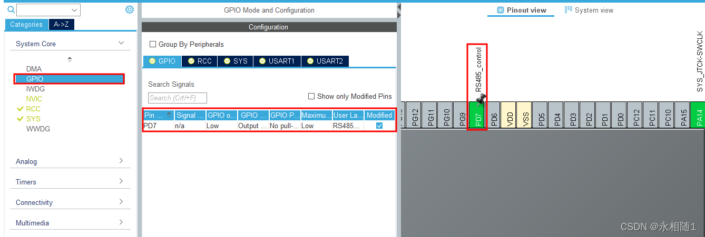Select NVIC in System Core
Viewport: 705px width, 237px height.
34,99
